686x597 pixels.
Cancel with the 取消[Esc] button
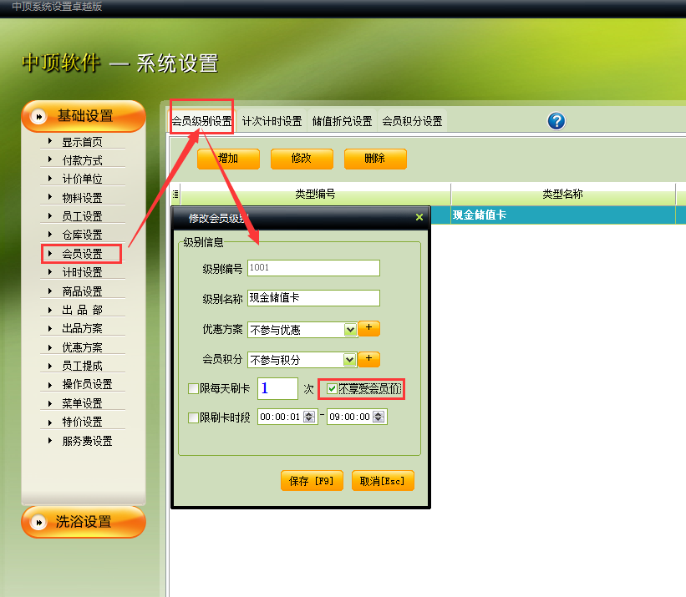point(383,481)
